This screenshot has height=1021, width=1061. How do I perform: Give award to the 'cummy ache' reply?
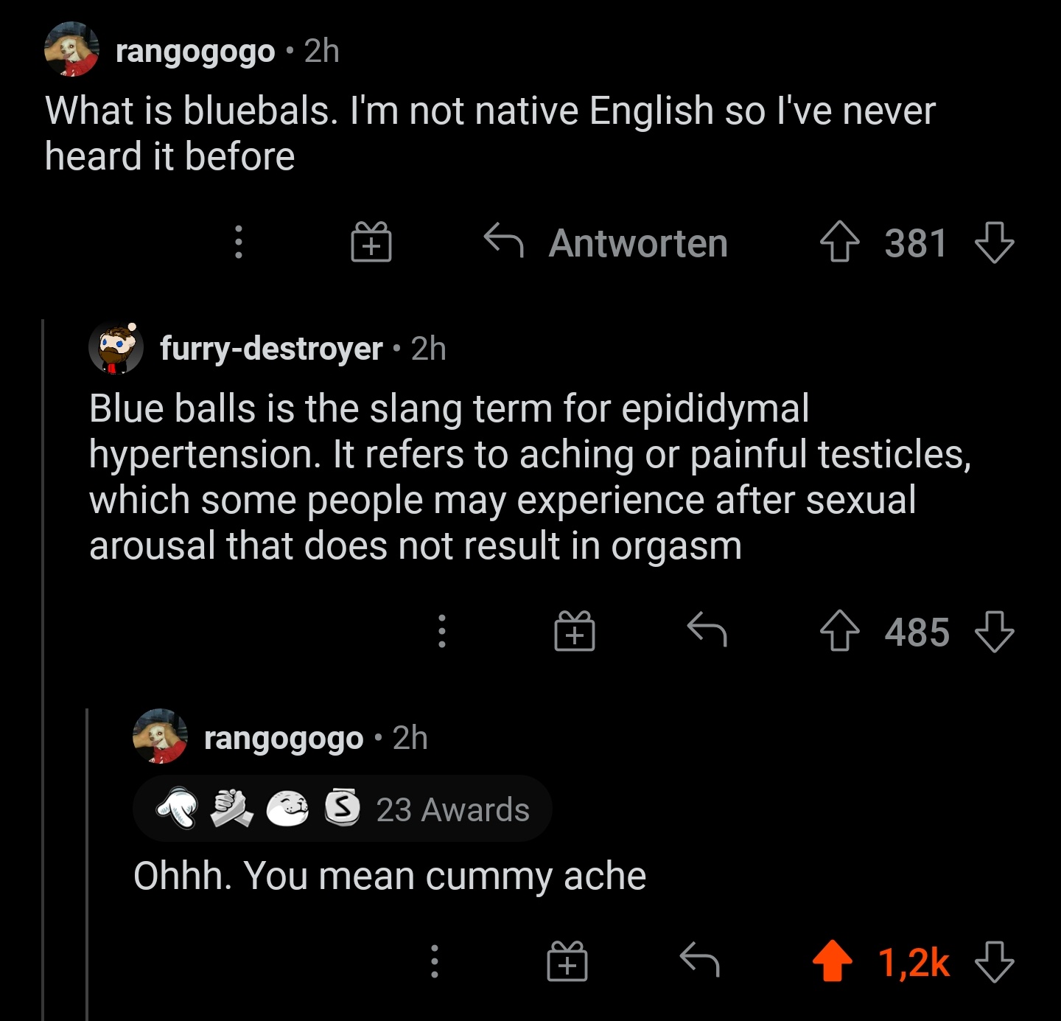click(567, 961)
